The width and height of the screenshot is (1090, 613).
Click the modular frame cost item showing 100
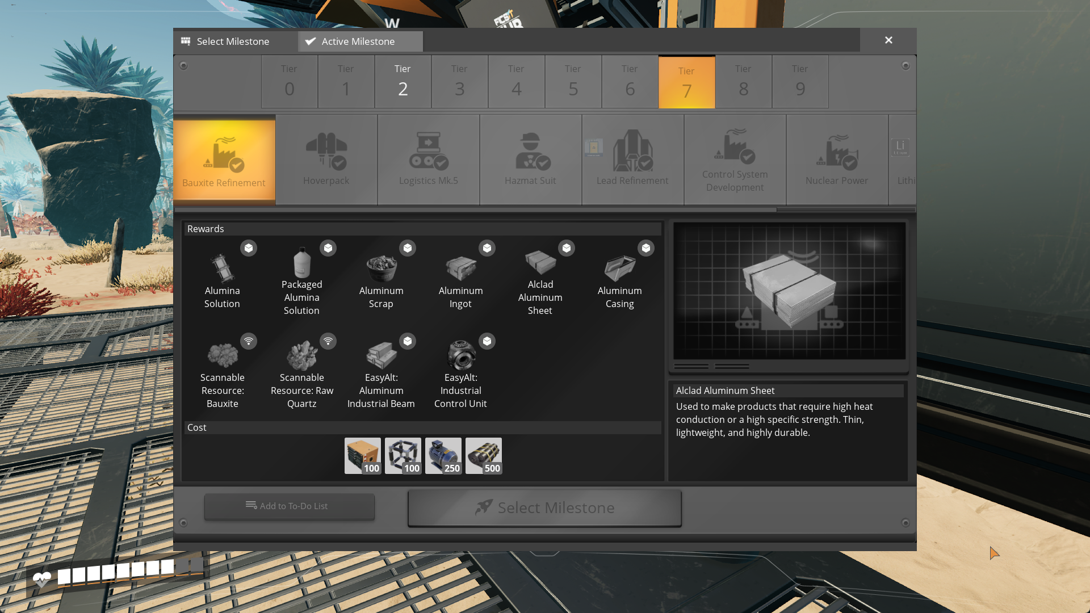pyautogui.click(x=403, y=456)
